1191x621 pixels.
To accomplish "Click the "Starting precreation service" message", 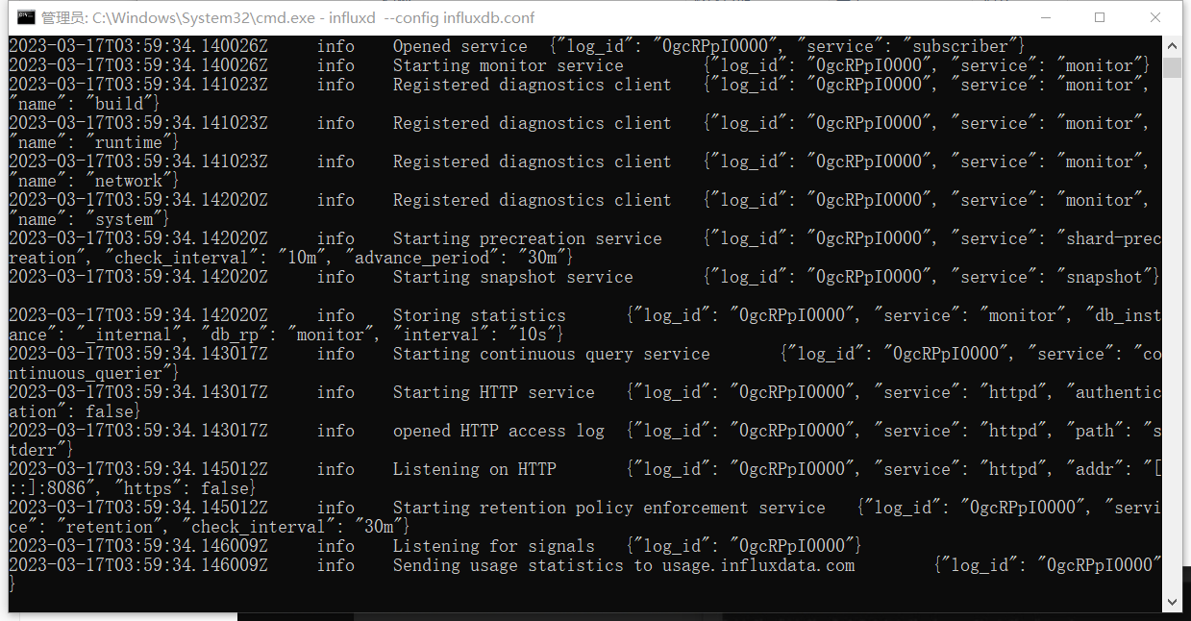I will (x=527, y=238).
